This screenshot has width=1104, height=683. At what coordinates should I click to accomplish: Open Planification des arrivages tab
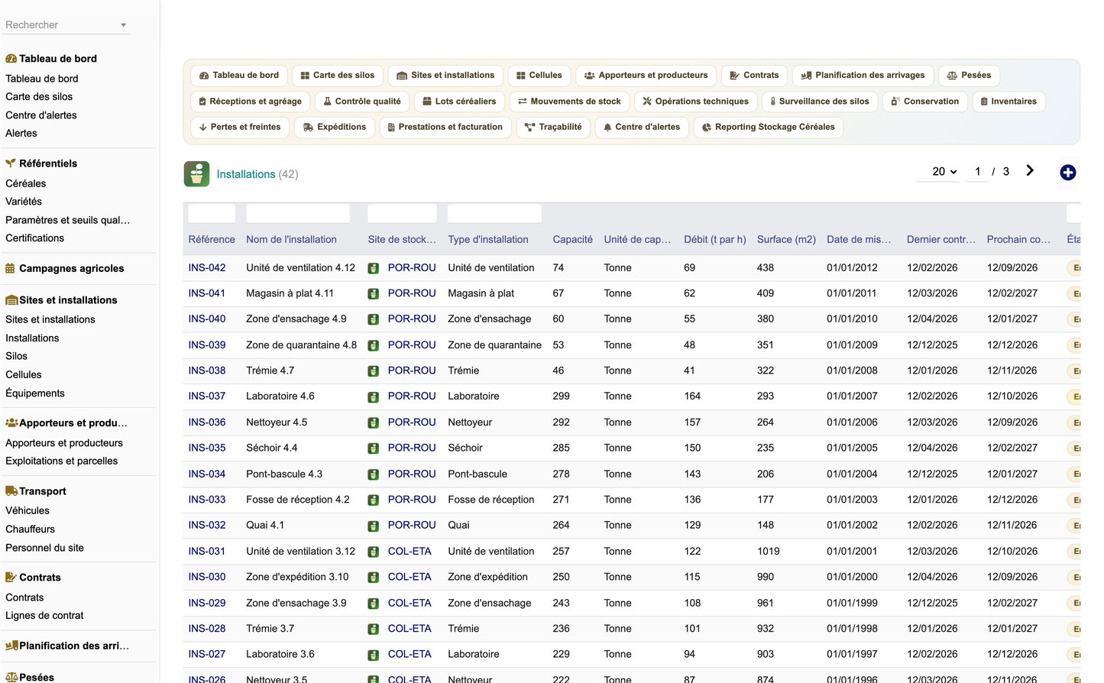tap(863, 76)
